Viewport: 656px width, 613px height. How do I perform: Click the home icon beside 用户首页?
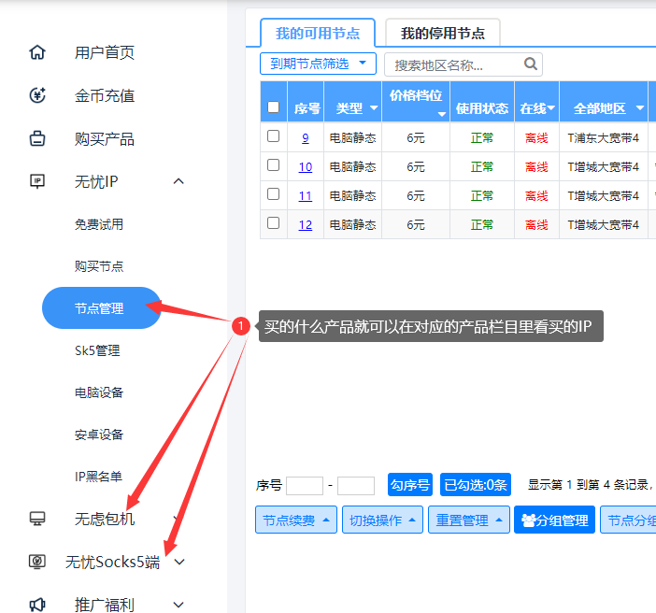[37, 52]
